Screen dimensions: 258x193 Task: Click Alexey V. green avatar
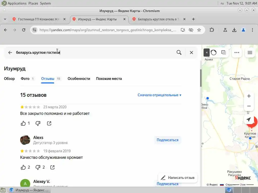tap(25, 183)
